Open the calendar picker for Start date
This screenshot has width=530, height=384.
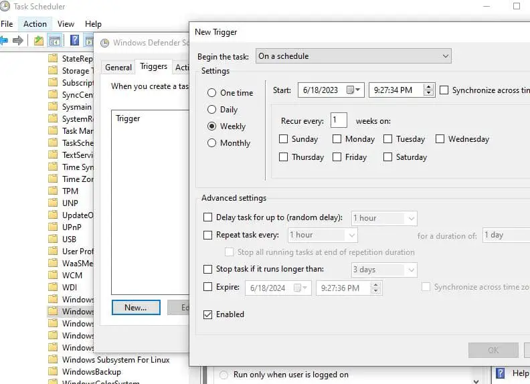[x=357, y=90]
